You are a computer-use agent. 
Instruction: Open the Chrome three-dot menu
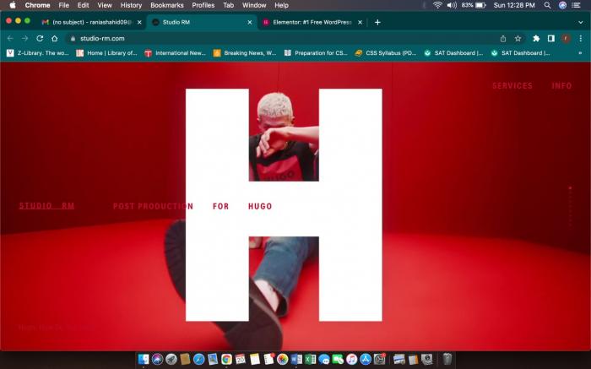[581, 39]
